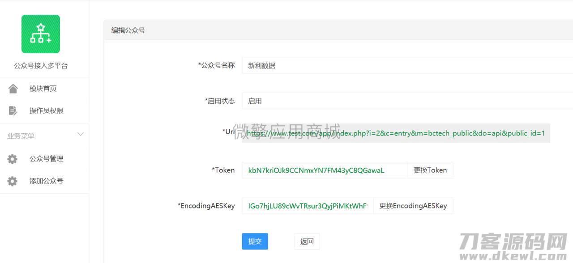Click the green module logo icon
The width and height of the screenshot is (573, 263).
click(41, 34)
